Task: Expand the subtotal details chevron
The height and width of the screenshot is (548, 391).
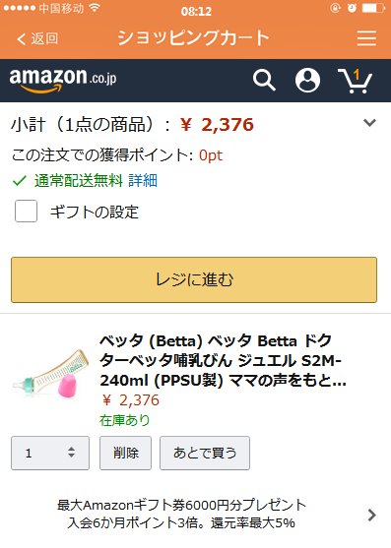Action: pos(369,122)
